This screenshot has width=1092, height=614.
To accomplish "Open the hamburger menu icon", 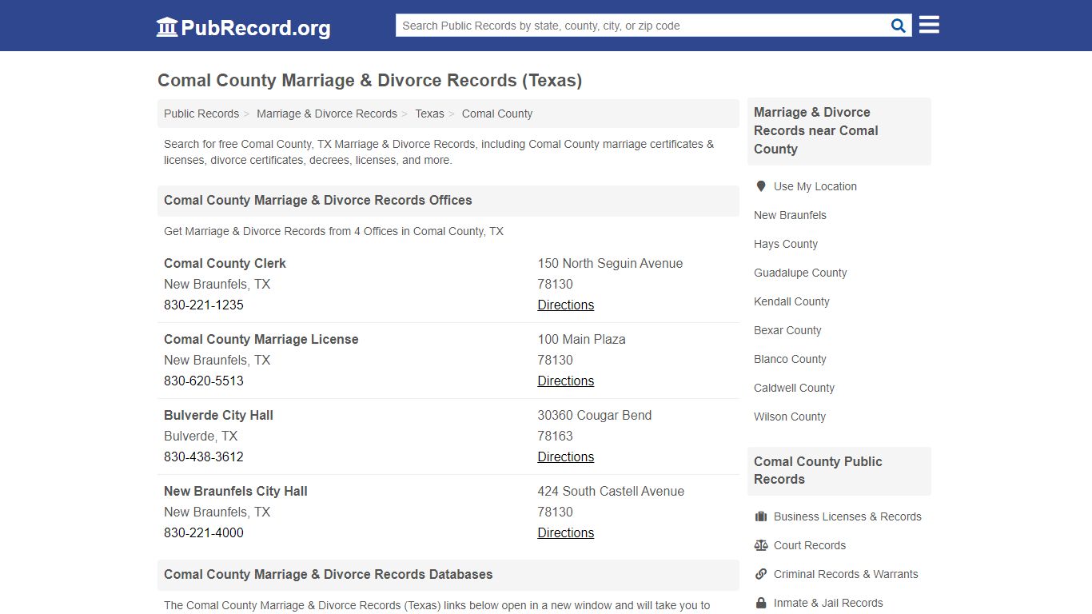I will 929,25.
